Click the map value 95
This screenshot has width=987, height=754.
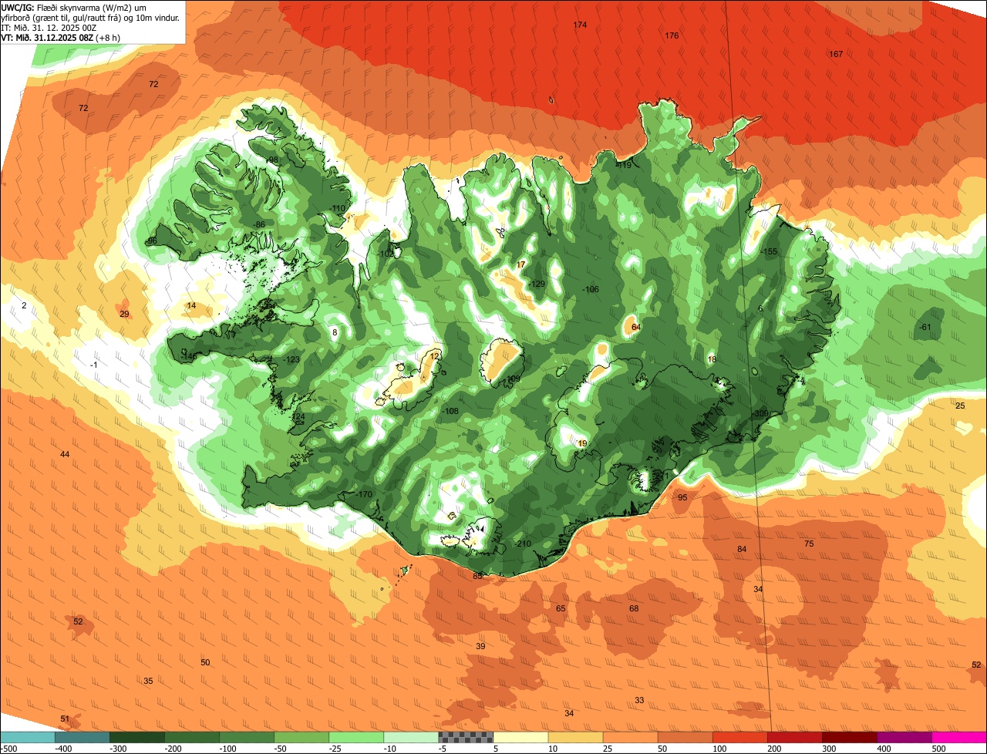pyautogui.click(x=682, y=497)
